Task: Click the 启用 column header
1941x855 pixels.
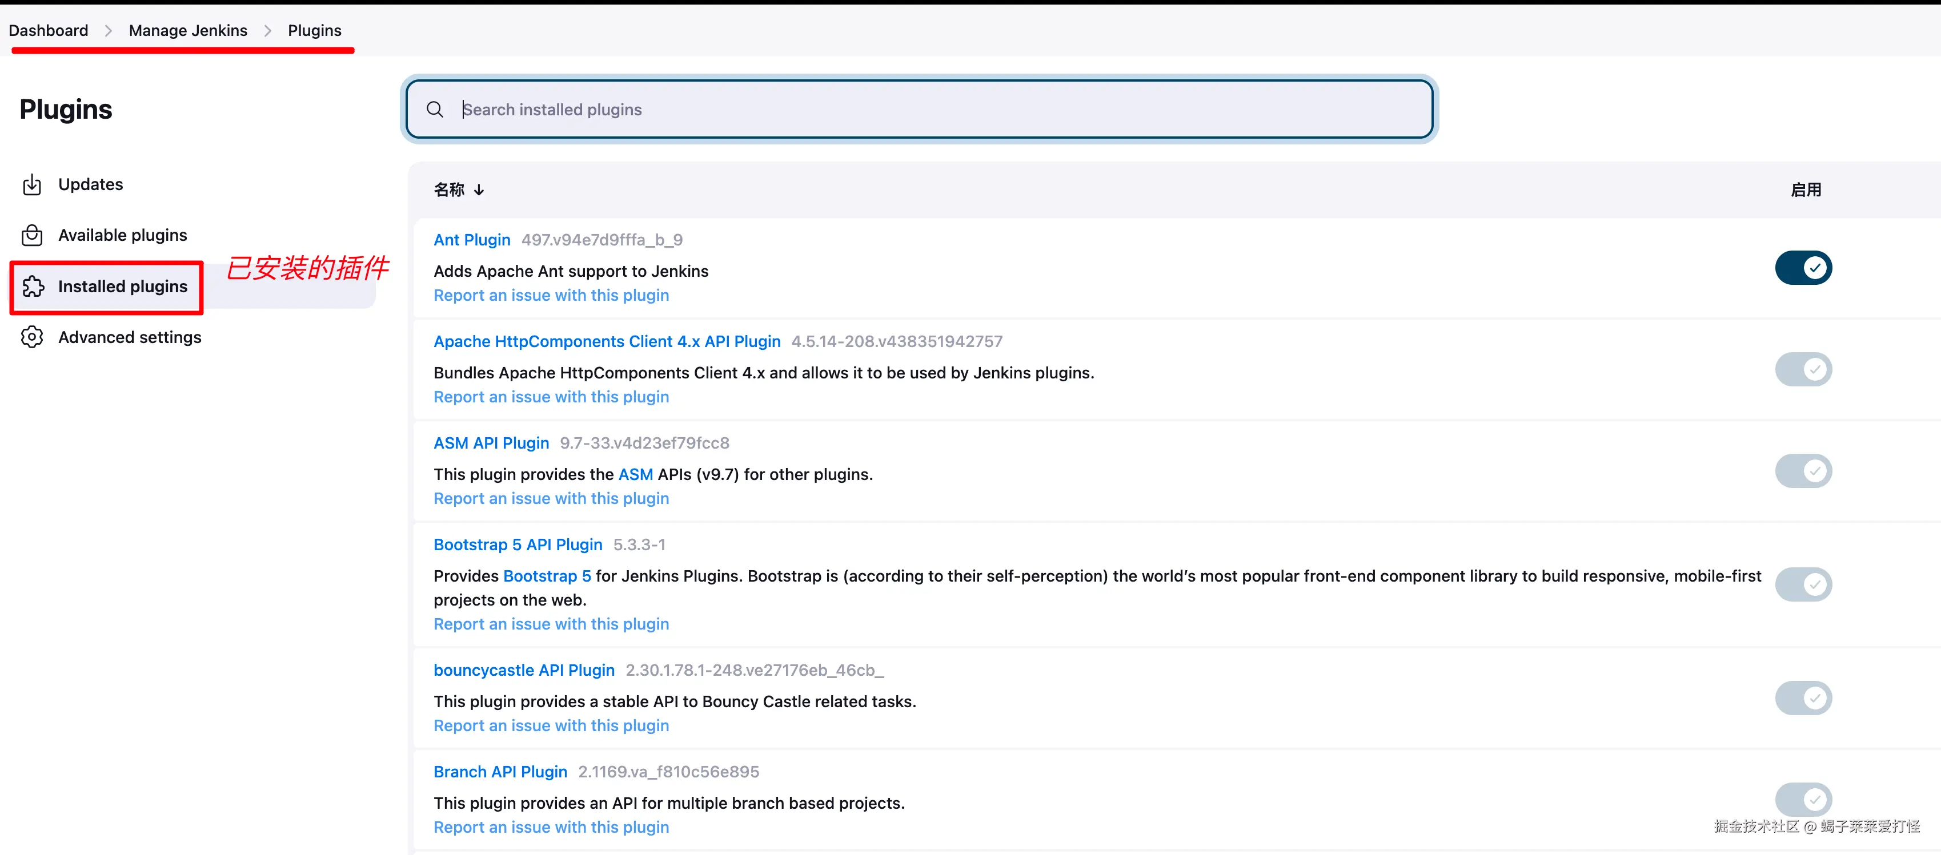Action: point(1806,191)
